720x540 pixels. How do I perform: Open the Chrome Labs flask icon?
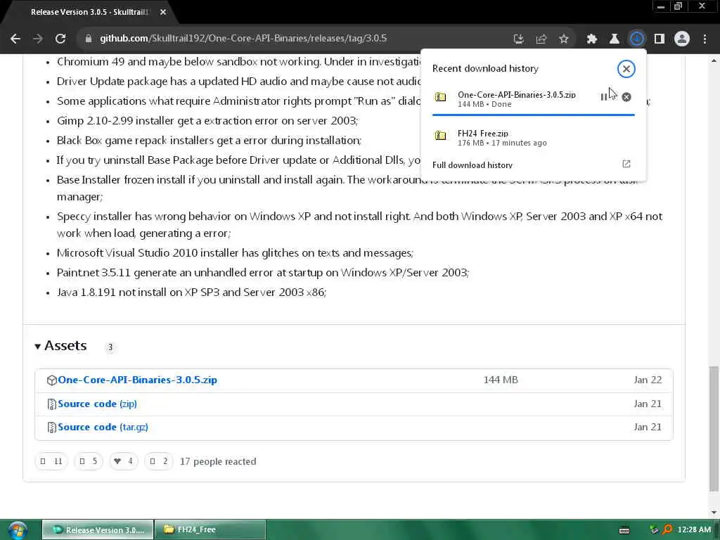coord(614,39)
